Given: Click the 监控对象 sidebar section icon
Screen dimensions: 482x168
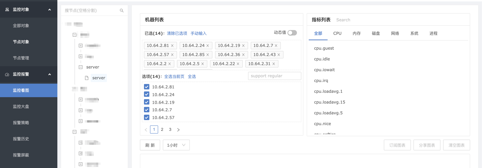Looking at the screenshot, I should click(7, 9).
